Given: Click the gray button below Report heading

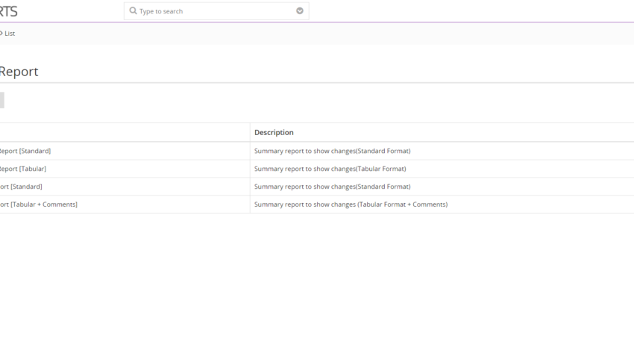Looking at the screenshot, I should pos(2,100).
